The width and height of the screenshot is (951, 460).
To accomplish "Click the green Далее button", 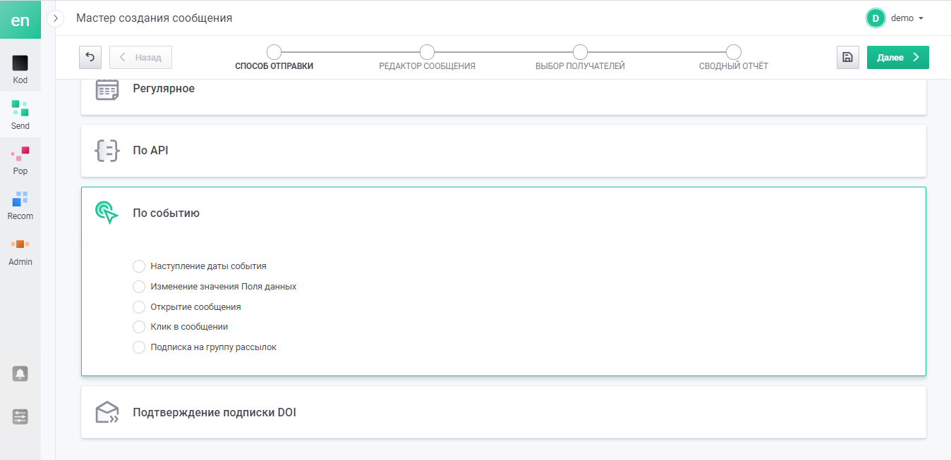I will (x=898, y=57).
